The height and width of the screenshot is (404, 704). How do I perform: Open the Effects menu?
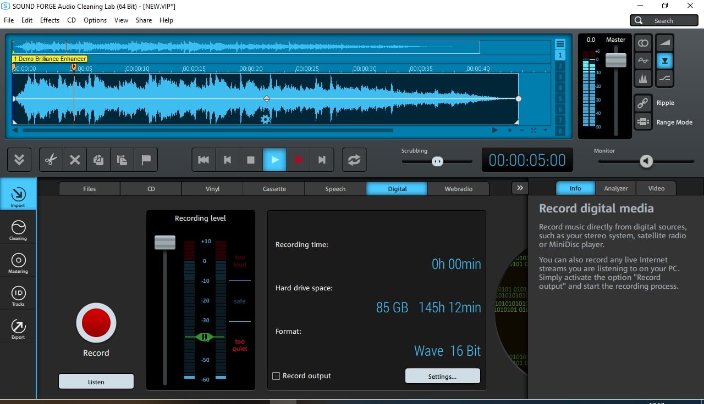click(50, 20)
